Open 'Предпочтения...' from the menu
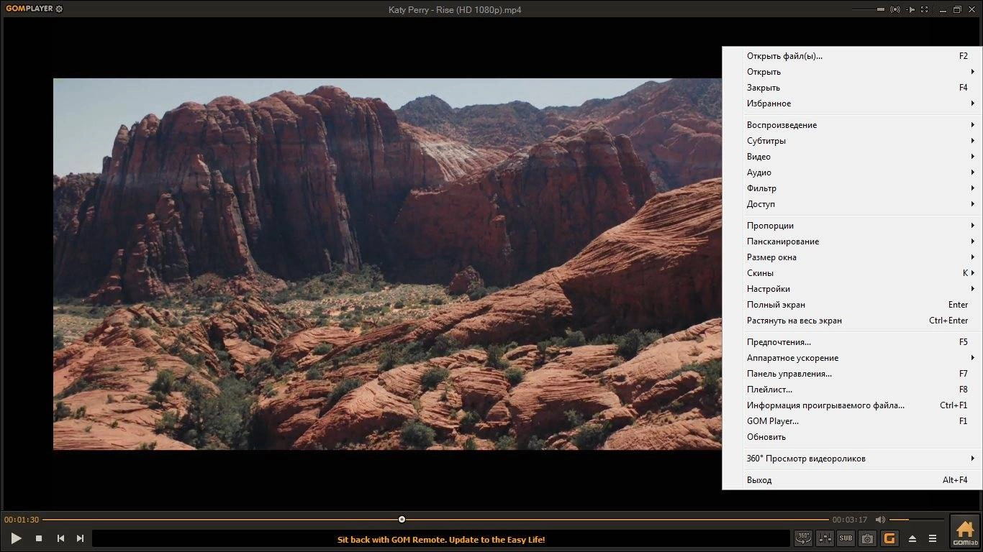The width and height of the screenshot is (983, 552). [x=853, y=341]
